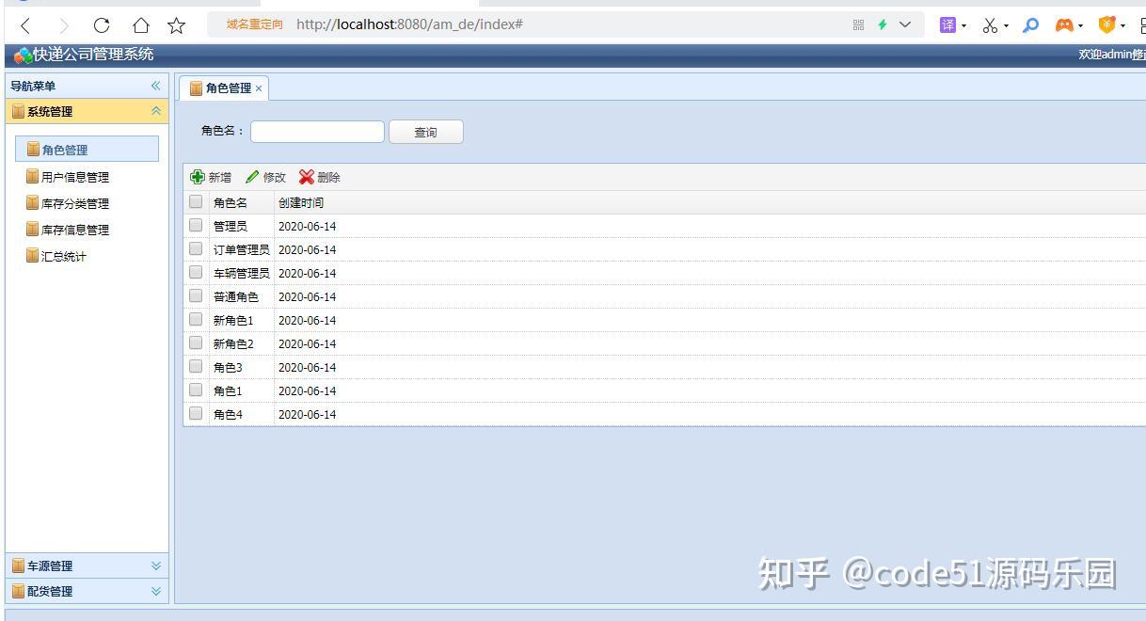Check the checkbox for the 管理员 row

[x=196, y=225]
